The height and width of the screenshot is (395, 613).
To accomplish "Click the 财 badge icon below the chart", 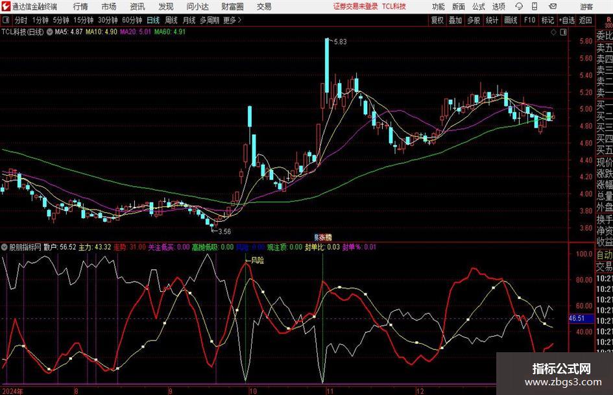I will [317, 237].
